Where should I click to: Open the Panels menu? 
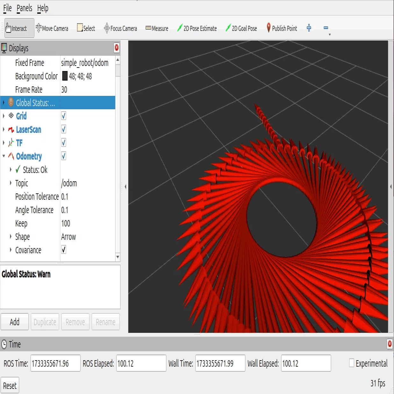click(25, 8)
